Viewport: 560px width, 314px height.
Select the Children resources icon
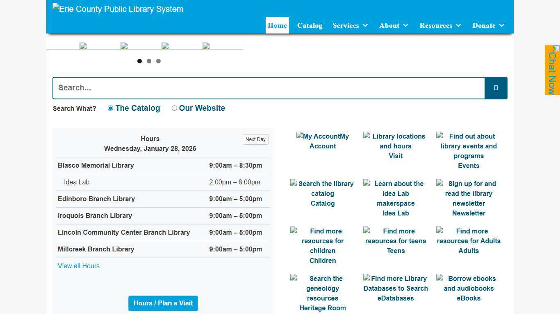click(323, 246)
